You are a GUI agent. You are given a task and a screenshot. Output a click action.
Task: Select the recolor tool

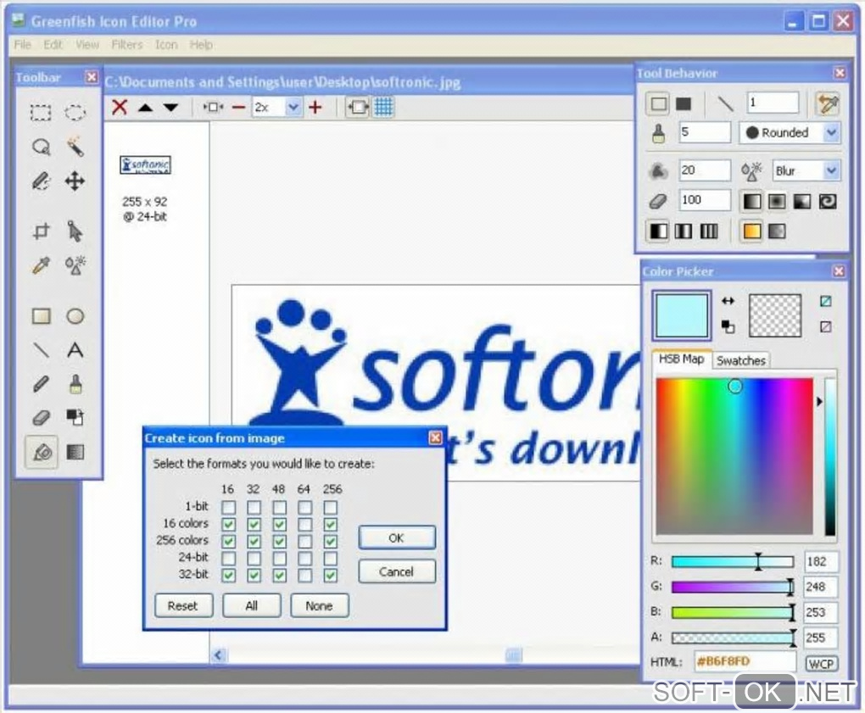pos(75,418)
